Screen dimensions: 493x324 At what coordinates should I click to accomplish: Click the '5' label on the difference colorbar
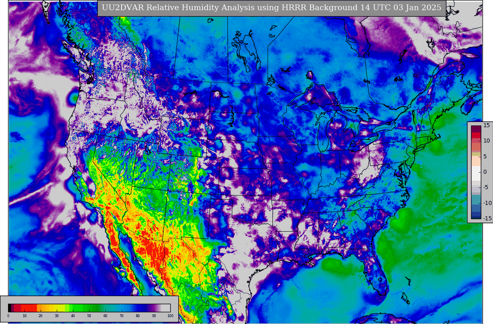point(485,156)
